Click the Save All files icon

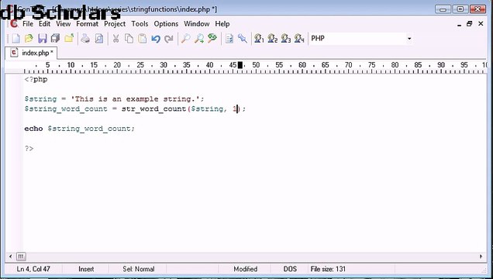coord(56,39)
